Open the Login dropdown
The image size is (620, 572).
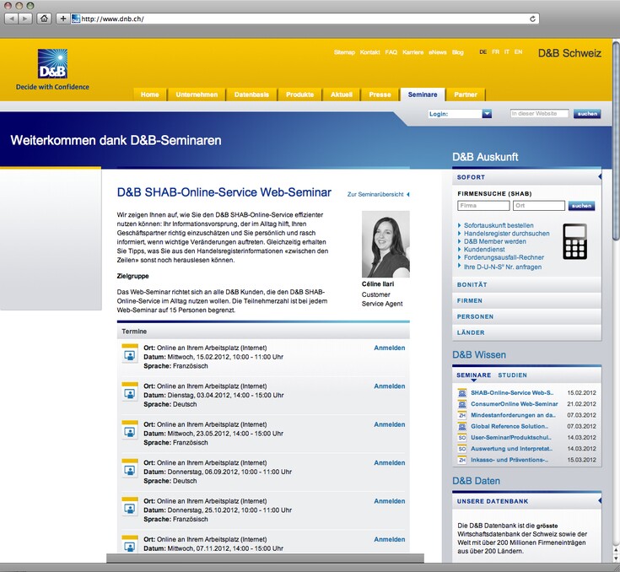487,114
